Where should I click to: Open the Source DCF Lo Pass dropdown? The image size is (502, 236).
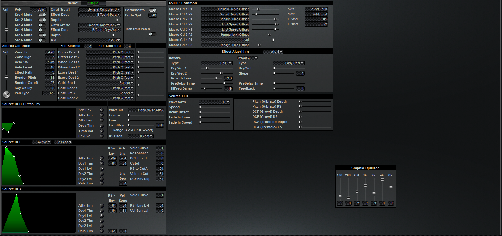pos(63,142)
